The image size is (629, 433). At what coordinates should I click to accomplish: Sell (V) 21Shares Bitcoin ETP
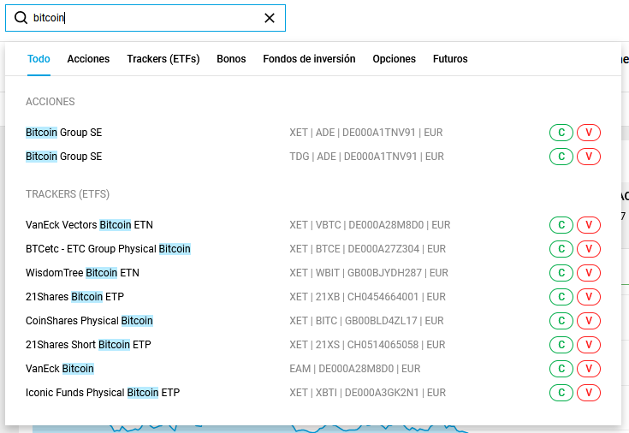click(x=589, y=297)
